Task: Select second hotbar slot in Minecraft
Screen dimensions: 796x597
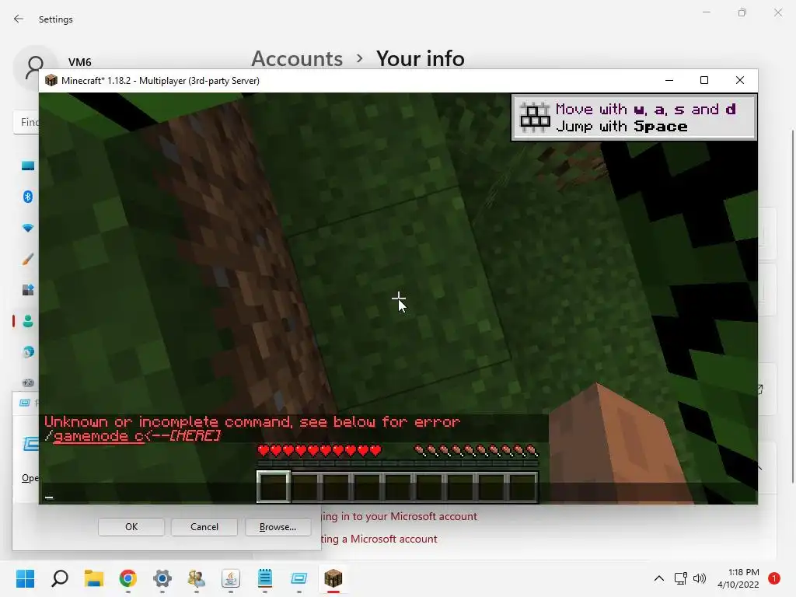Action: pyautogui.click(x=305, y=487)
